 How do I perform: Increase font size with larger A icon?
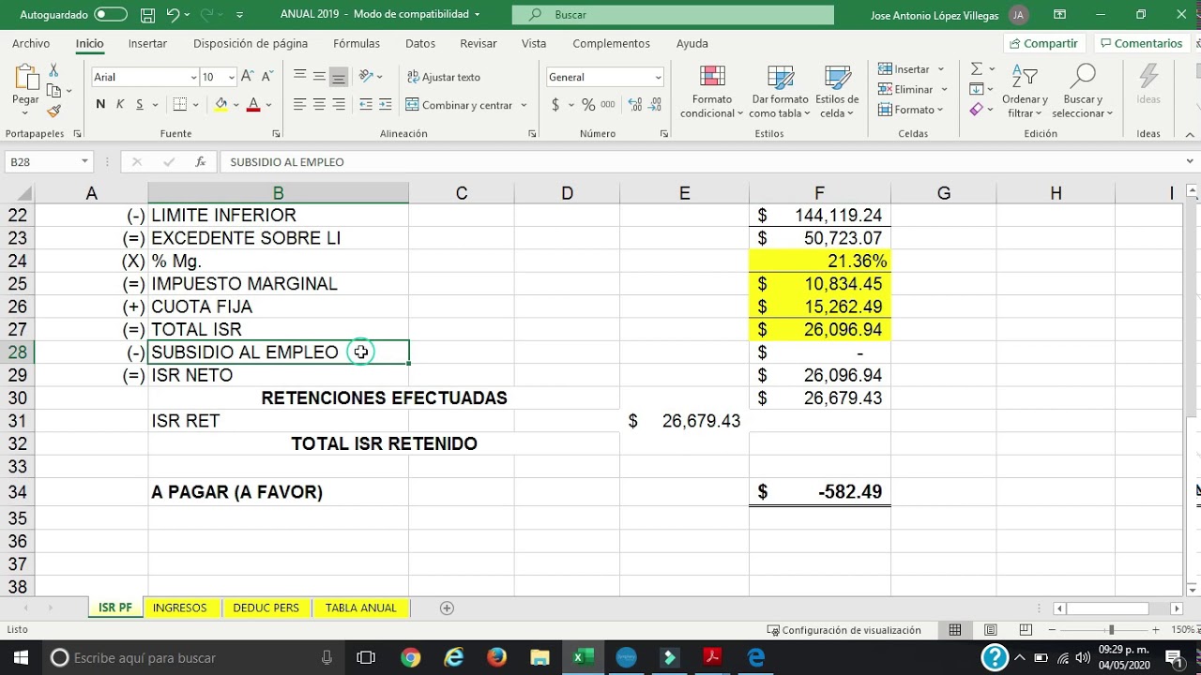click(x=247, y=77)
